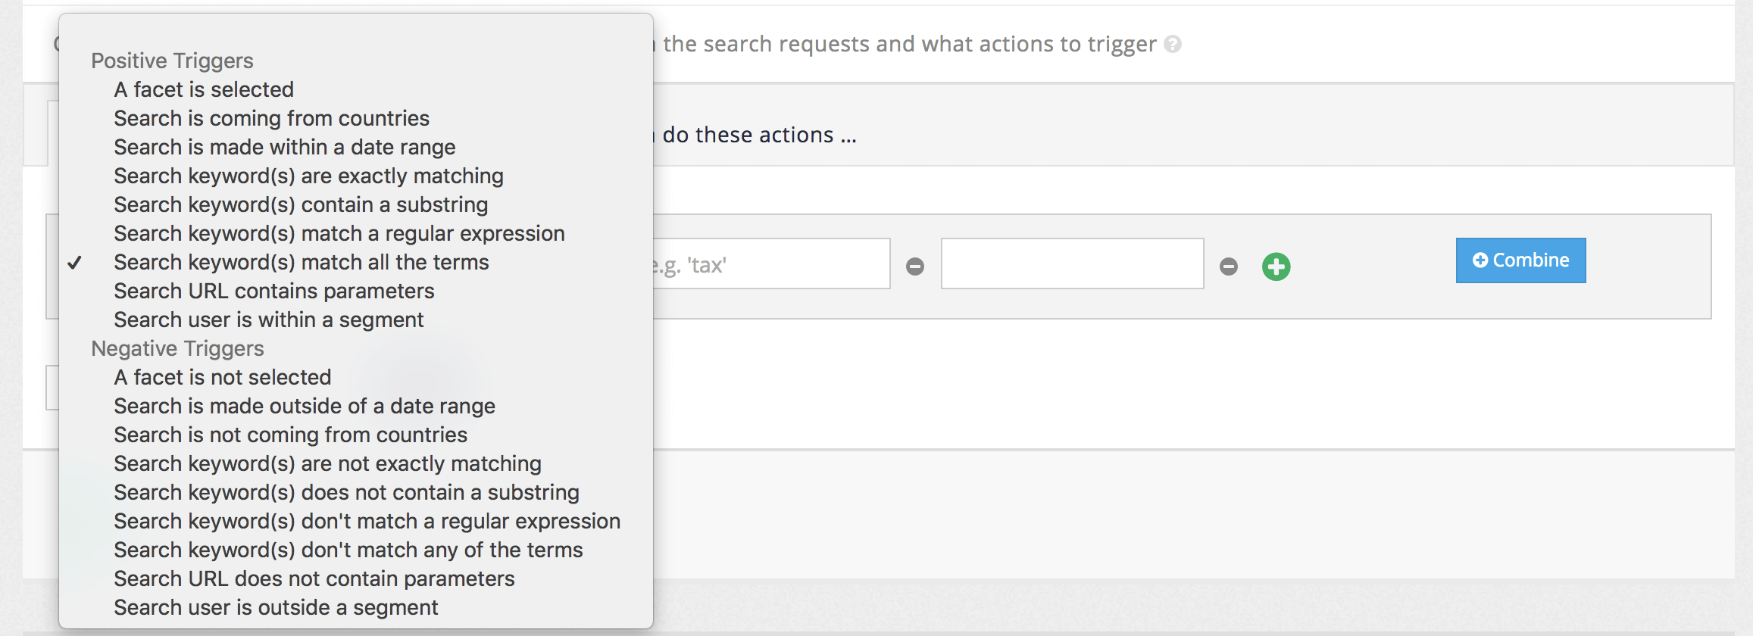Viewport: 1753px width, 636px height.
Task: Click the Combine button
Action: (1520, 260)
